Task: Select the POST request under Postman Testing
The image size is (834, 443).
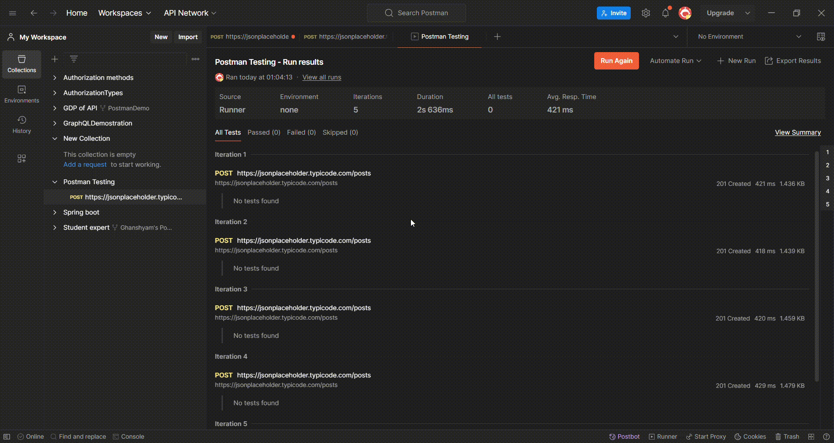Action: pos(125,197)
